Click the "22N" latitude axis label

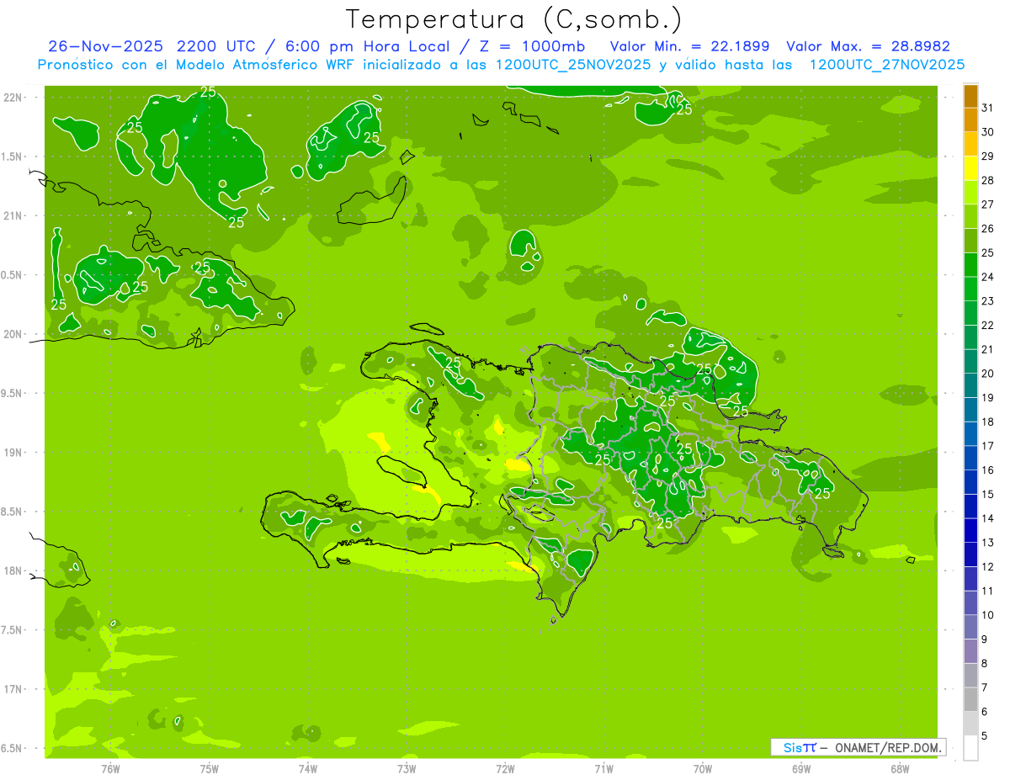13,97
